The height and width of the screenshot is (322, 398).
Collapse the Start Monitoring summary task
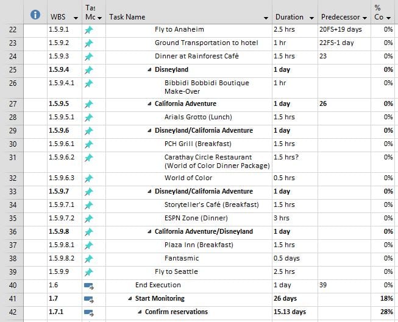click(130, 299)
